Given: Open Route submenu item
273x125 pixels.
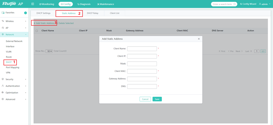Looking at the screenshot, I should 9,57.
